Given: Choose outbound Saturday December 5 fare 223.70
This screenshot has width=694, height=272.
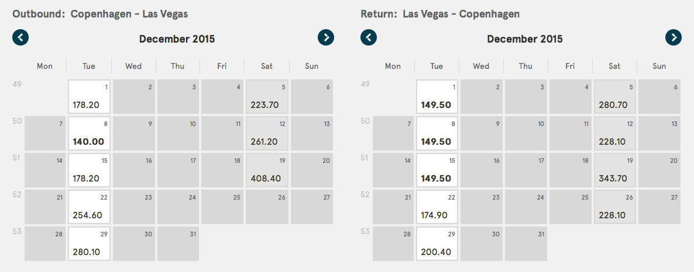Looking at the screenshot, I should click(x=267, y=97).
